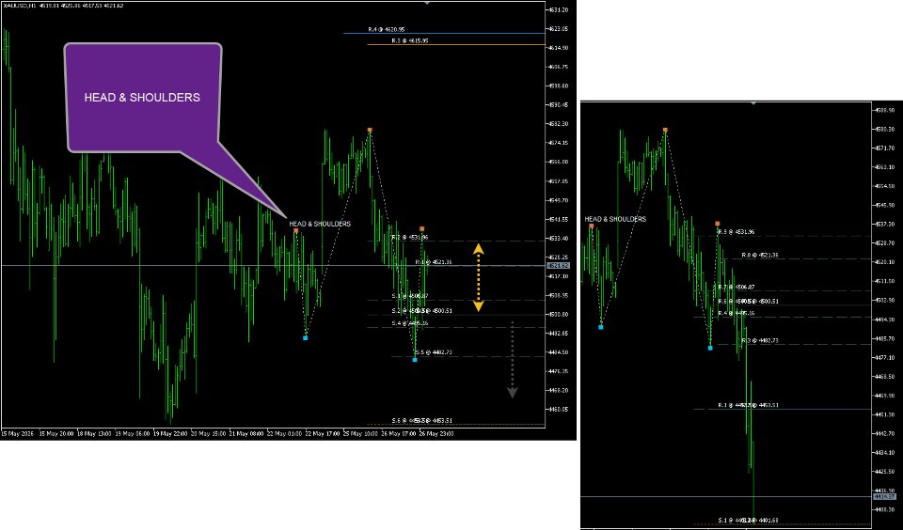Click the 21 May 08:00 time axis label
This screenshot has height=530, width=903.
pyautogui.click(x=246, y=434)
